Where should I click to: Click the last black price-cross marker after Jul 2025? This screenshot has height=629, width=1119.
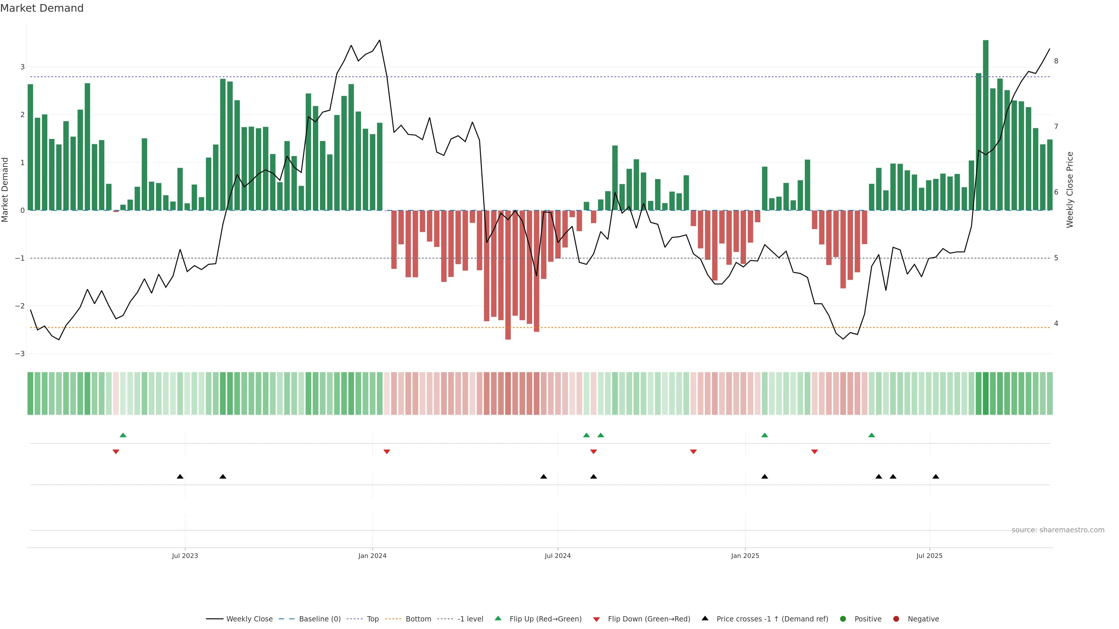(936, 477)
